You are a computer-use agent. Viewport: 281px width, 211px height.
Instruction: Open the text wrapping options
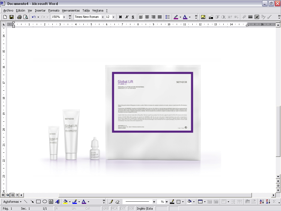257,17
